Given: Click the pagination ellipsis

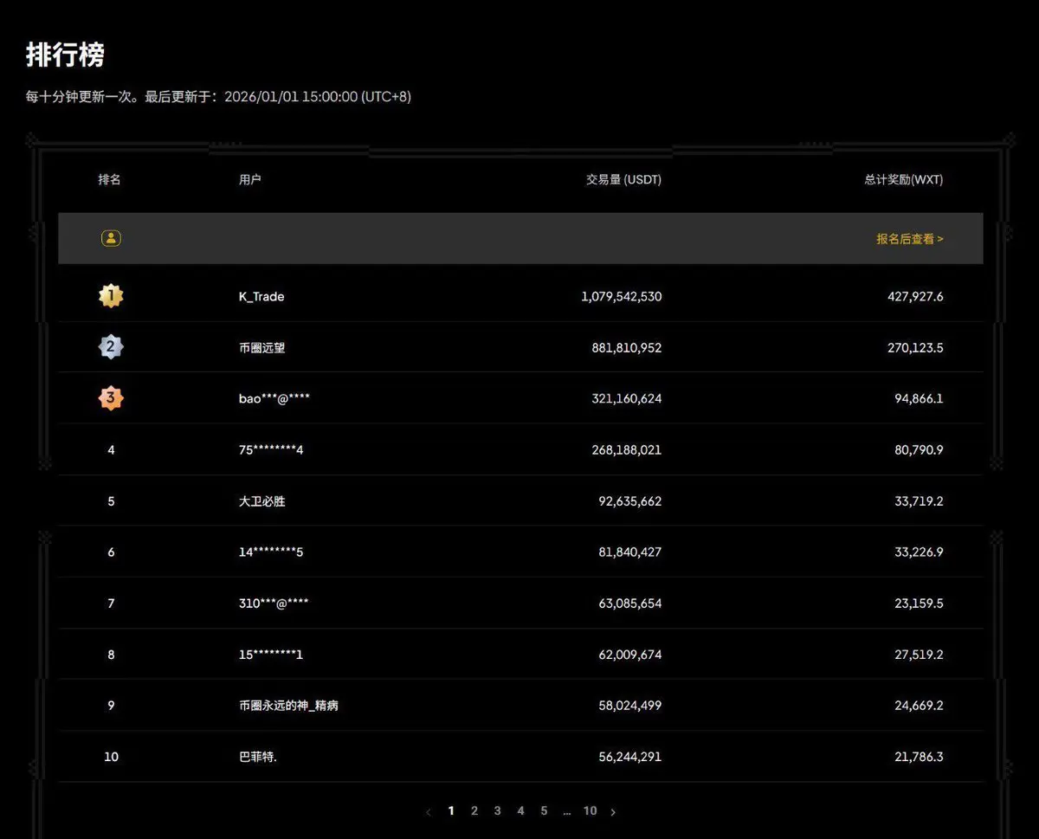Looking at the screenshot, I should [566, 813].
